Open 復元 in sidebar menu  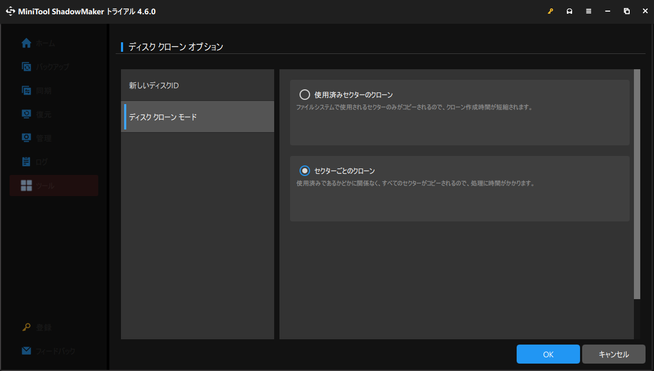44,114
